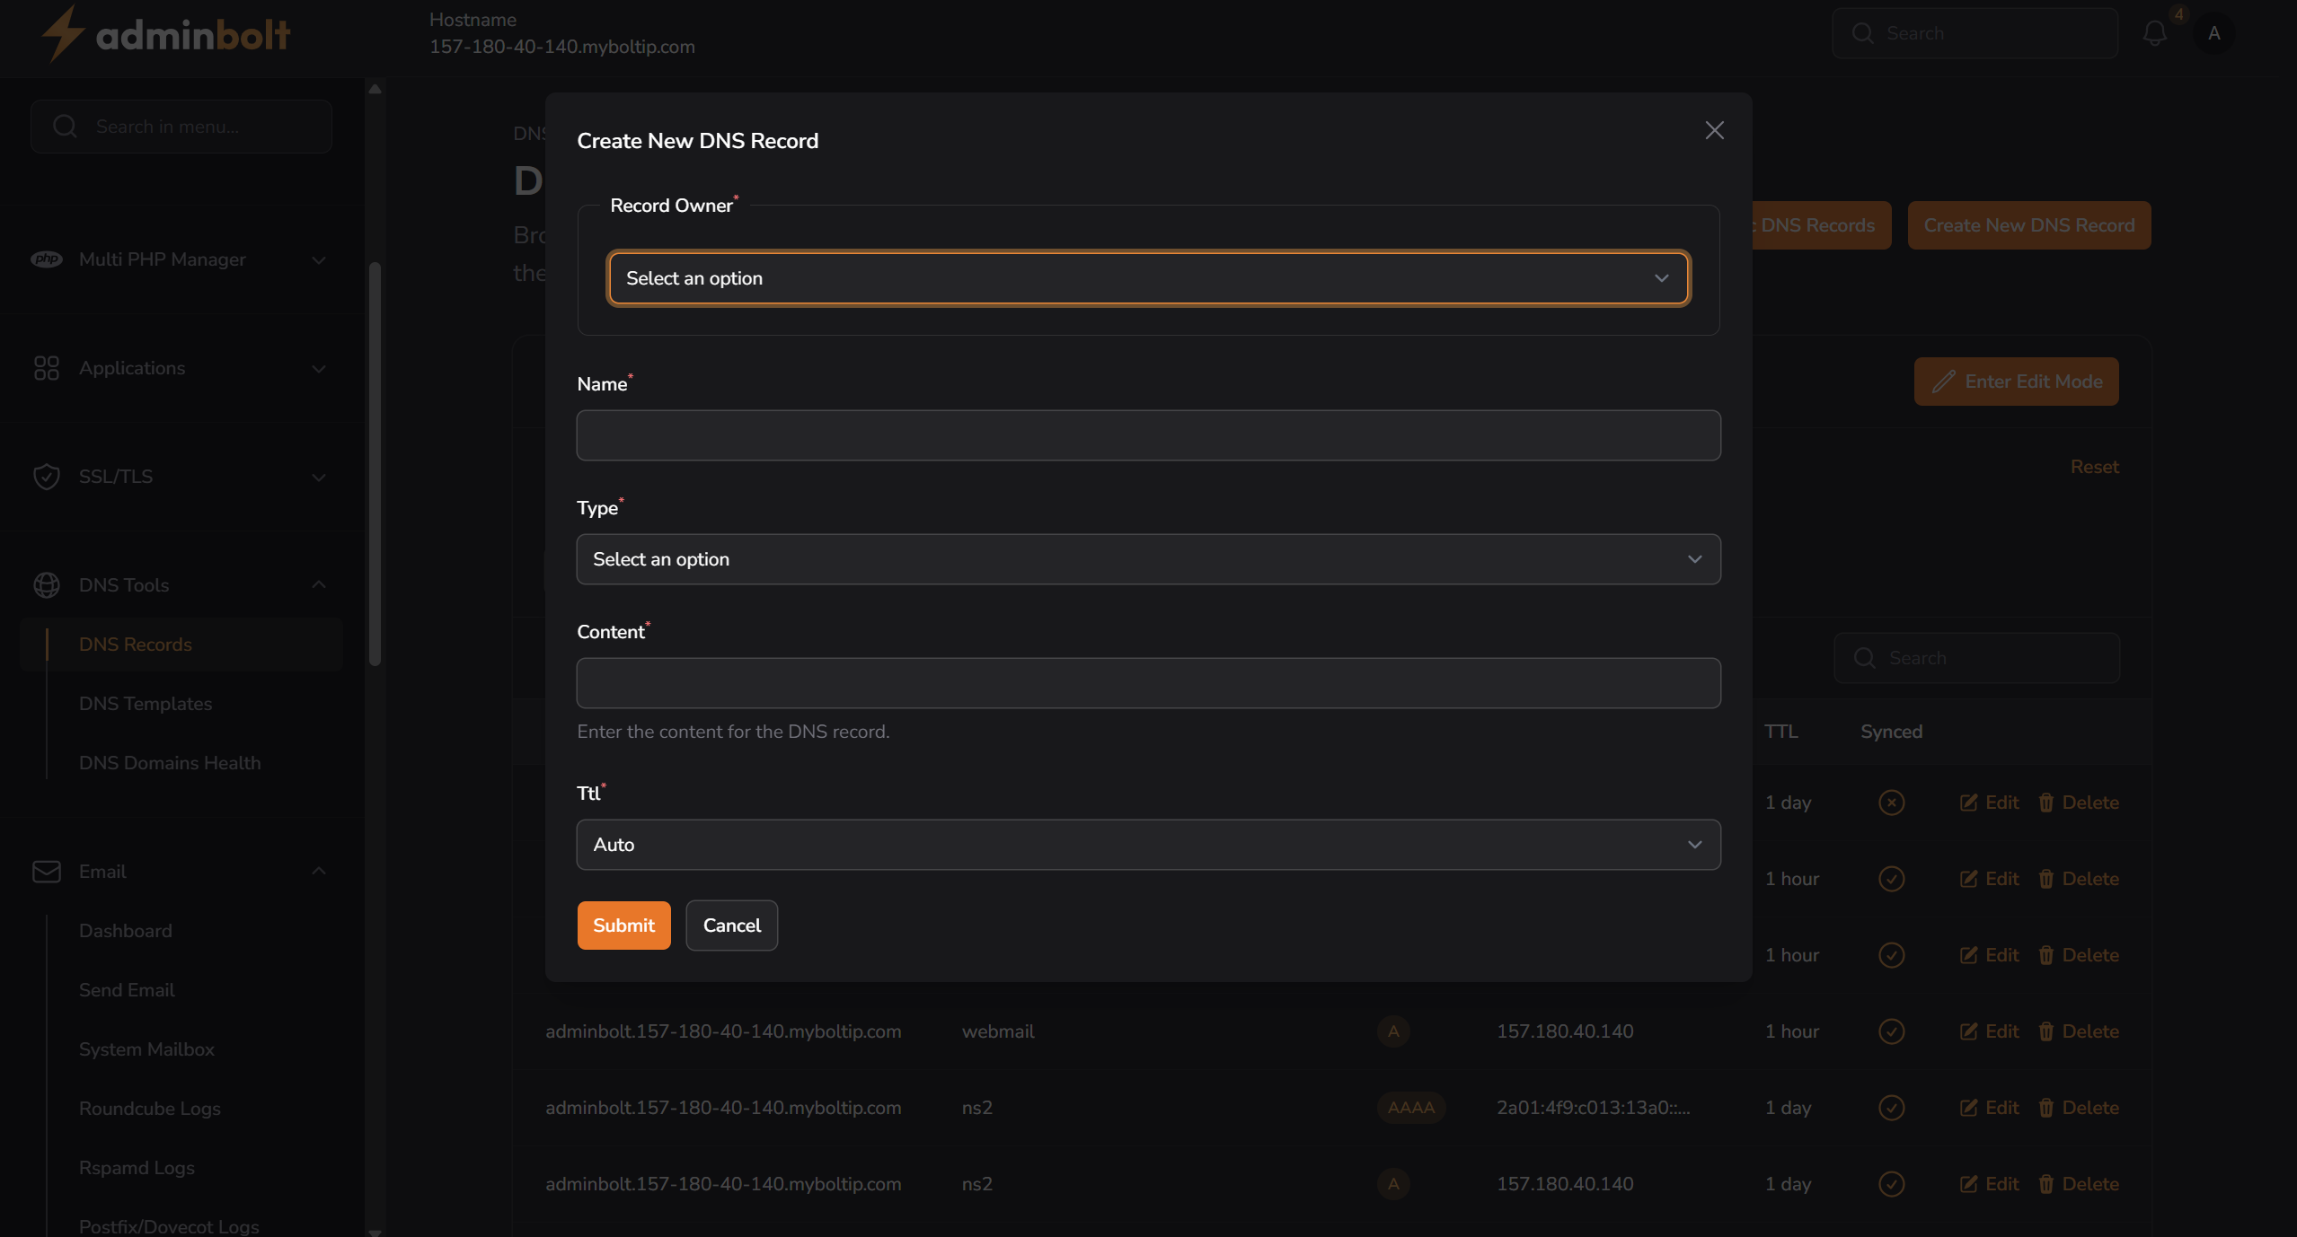Open DNS Domains Health from the sidebar
The height and width of the screenshot is (1237, 2297).
click(169, 762)
